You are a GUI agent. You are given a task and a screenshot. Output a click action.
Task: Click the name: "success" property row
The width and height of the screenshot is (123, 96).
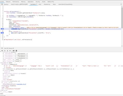8,80
